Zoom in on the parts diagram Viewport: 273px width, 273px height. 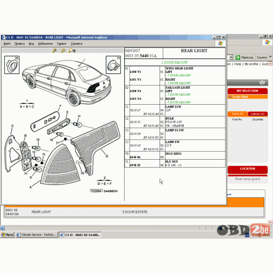(55, 50)
